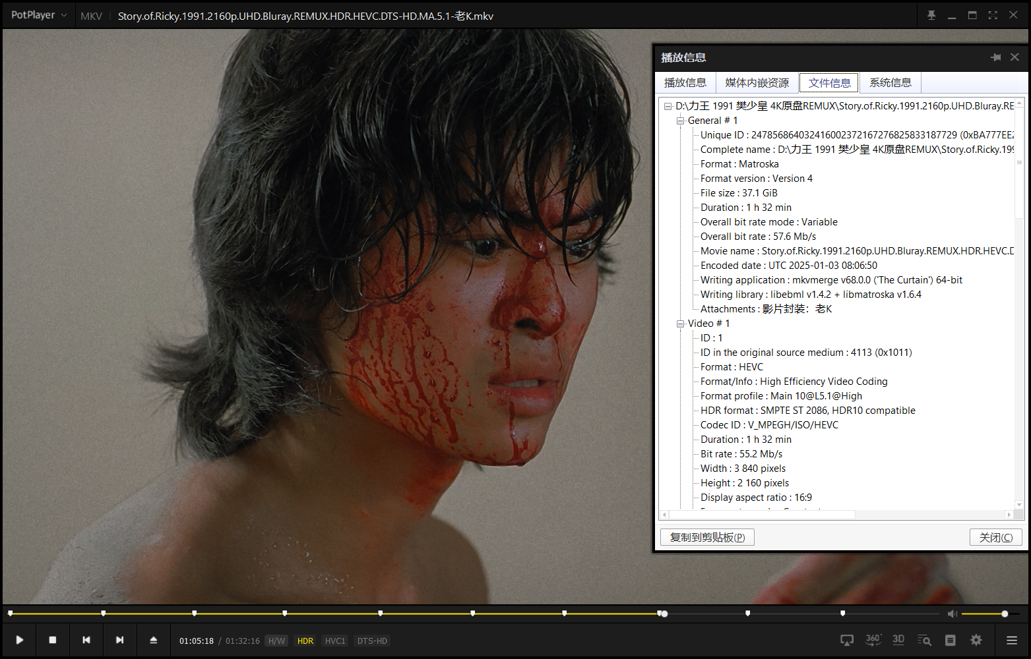Click the vertical scrollbar up arrow

click(x=1019, y=103)
